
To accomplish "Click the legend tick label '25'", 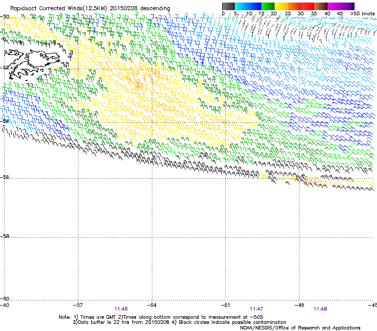I will [x=288, y=14].
